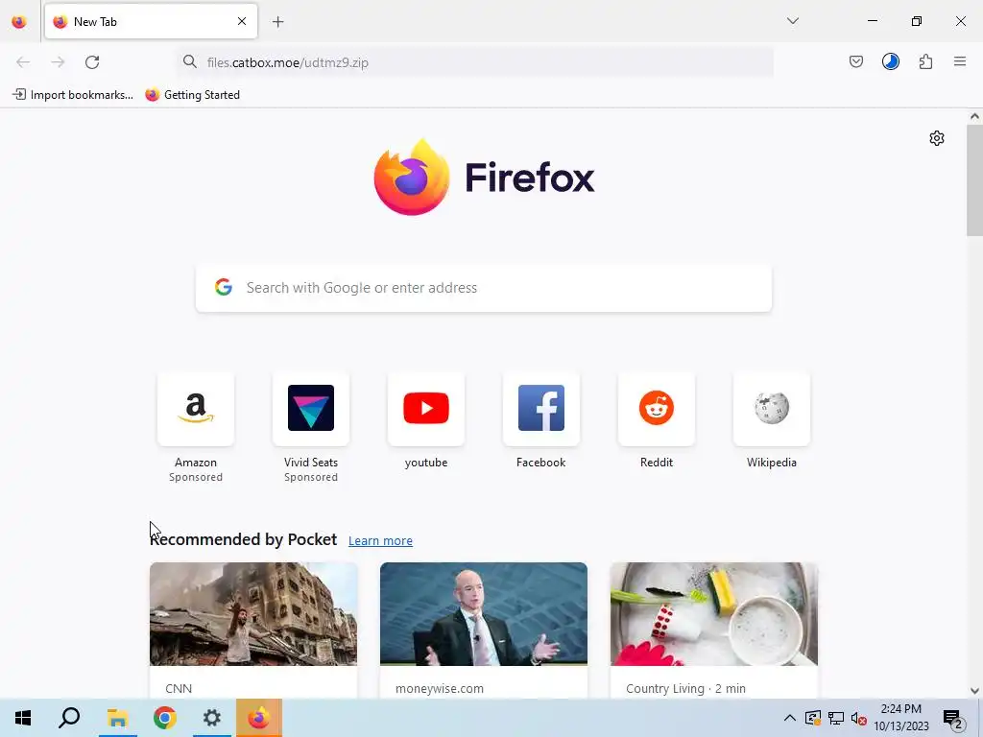Click the Firefox taskbar button

[259, 718]
